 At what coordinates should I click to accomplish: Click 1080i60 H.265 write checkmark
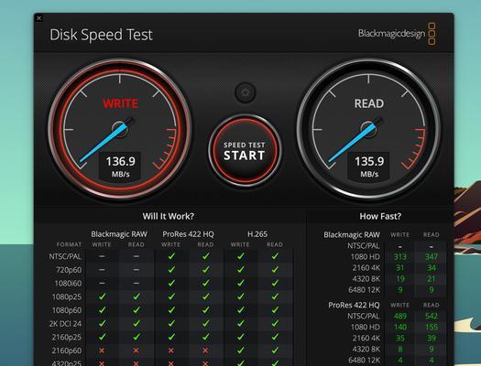(240, 283)
